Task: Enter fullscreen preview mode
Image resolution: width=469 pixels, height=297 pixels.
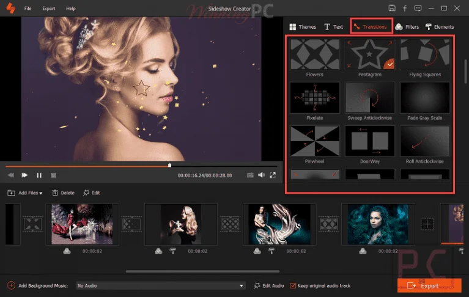Action: (x=273, y=175)
